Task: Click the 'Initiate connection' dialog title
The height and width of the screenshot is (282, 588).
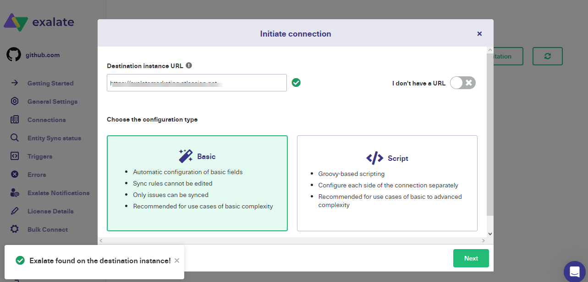Action: click(x=296, y=34)
